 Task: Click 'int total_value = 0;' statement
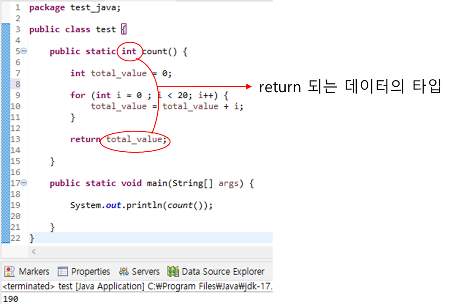pos(121,74)
